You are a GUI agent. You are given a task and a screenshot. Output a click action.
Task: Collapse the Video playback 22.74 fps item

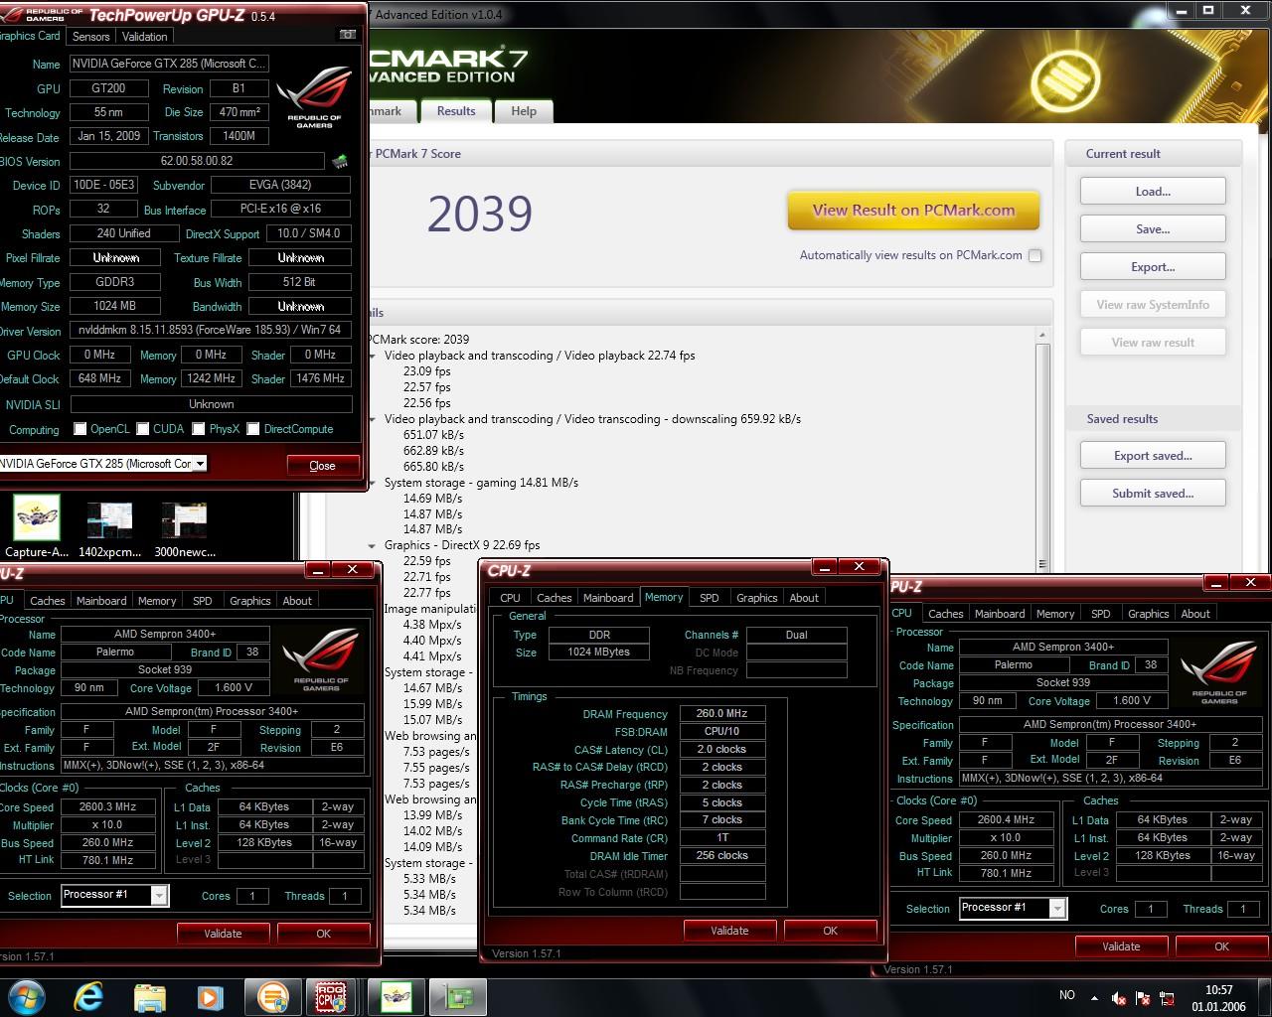[373, 356]
